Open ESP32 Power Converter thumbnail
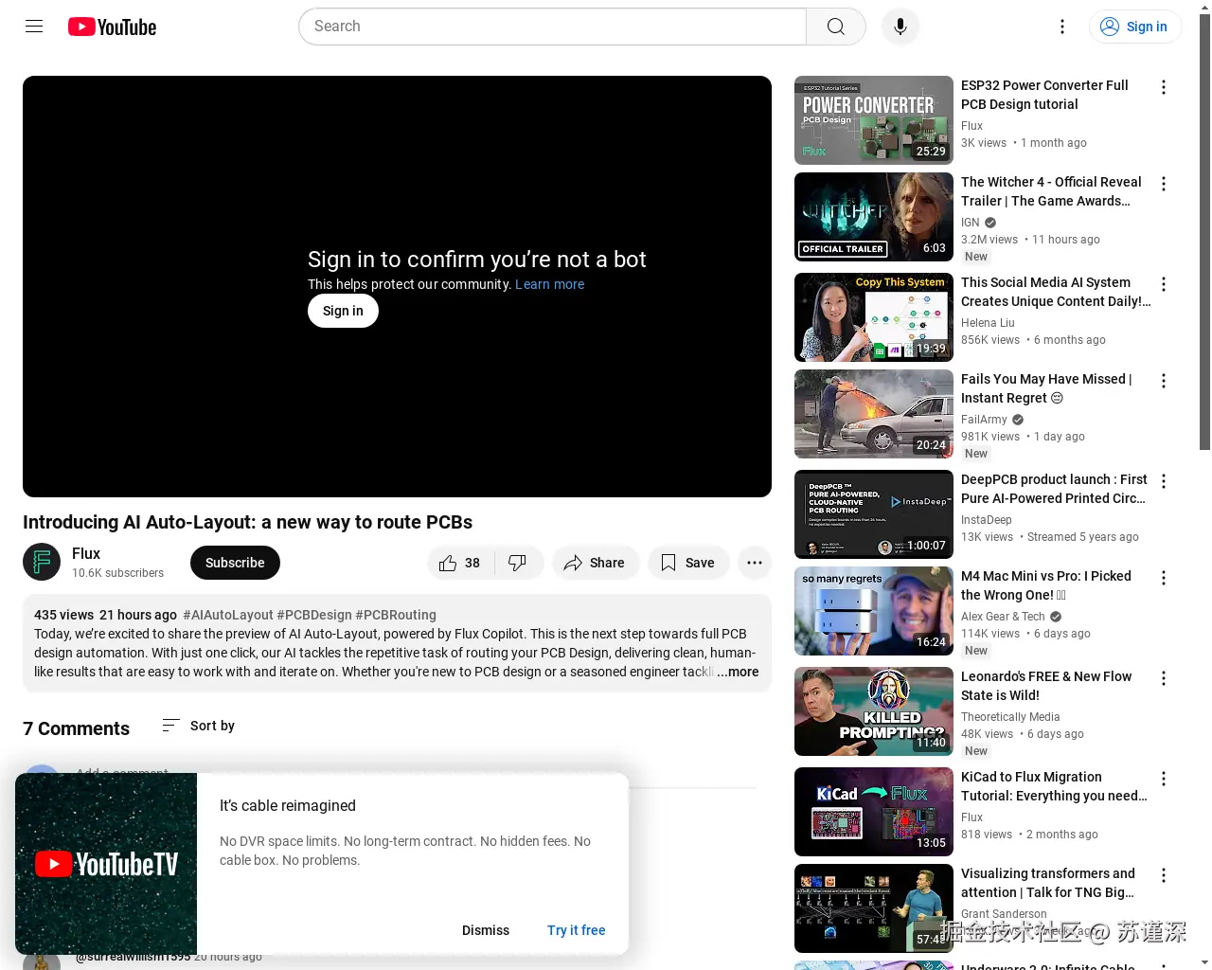This screenshot has width=1212, height=970. (x=874, y=120)
